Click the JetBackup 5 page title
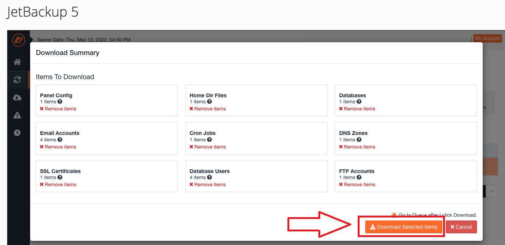505x245 pixels. click(x=43, y=12)
